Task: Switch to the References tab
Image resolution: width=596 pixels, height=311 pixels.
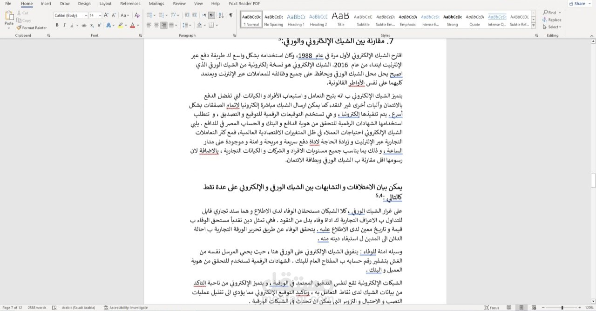Action: click(x=130, y=3)
